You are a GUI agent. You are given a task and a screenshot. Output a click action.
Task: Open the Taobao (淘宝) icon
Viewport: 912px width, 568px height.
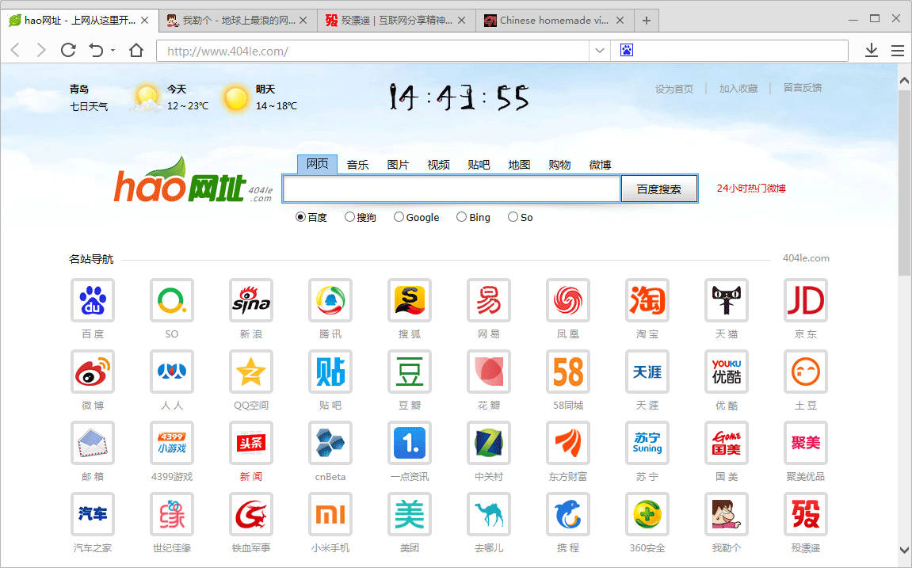tap(647, 300)
